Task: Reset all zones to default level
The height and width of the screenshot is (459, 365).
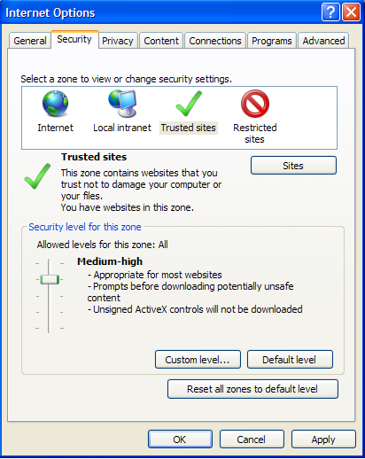Action: (x=252, y=389)
